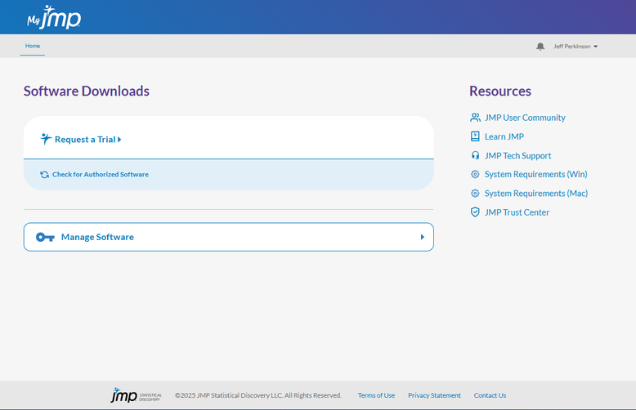Click the headset icon for JMP Tech Support

point(475,155)
